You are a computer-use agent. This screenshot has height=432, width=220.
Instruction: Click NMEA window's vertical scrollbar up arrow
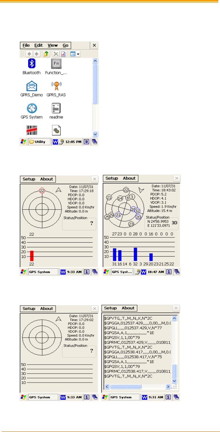coord(175,319)
